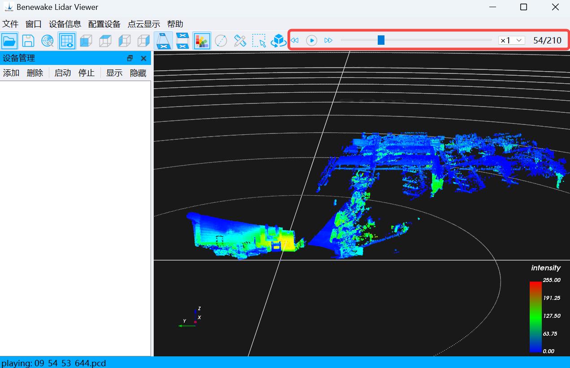Switch to the top-face cube view
570x368 pixels.
pyautogui.click(x=105, y=41)
